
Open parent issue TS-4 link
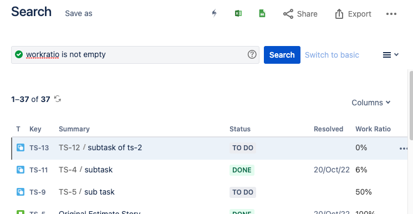(68, 170)
